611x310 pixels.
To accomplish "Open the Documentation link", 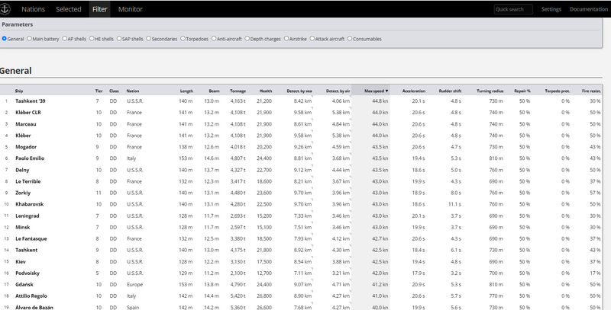I will 589,9.
